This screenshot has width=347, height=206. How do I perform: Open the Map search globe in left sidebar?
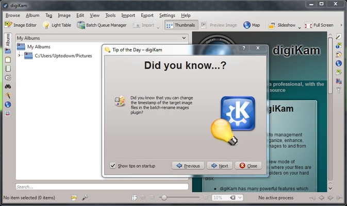coord(8,105)
